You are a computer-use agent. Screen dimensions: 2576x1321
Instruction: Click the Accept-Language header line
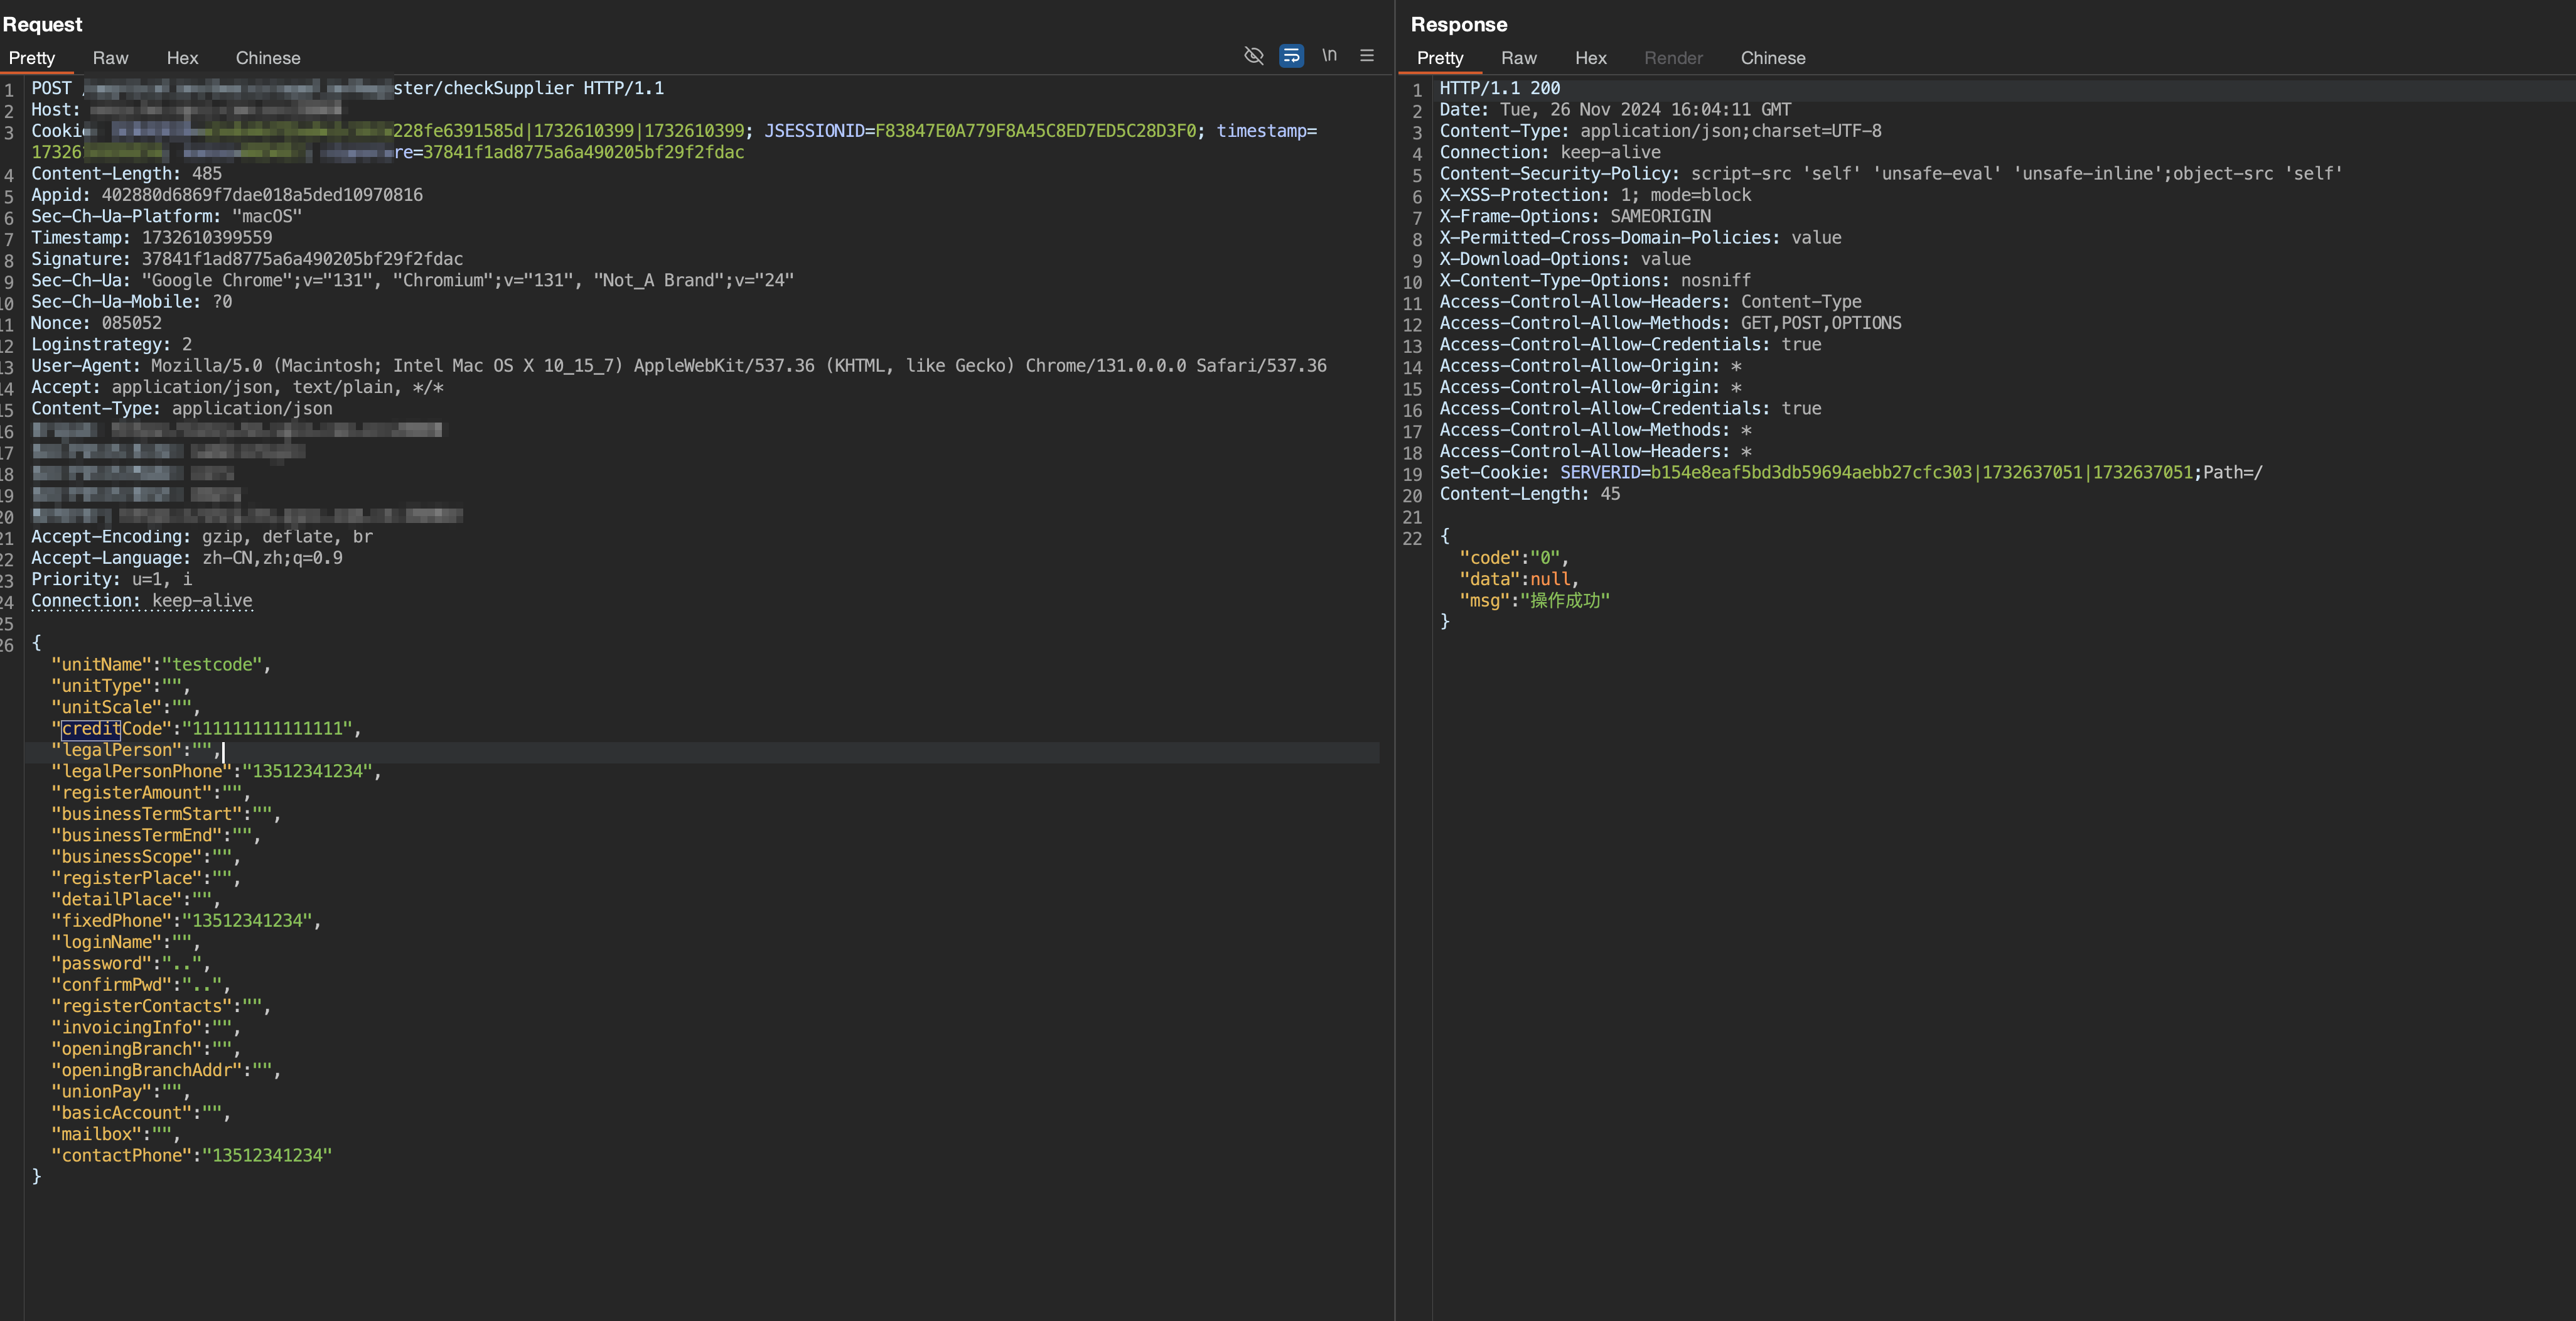coord(187,558)
